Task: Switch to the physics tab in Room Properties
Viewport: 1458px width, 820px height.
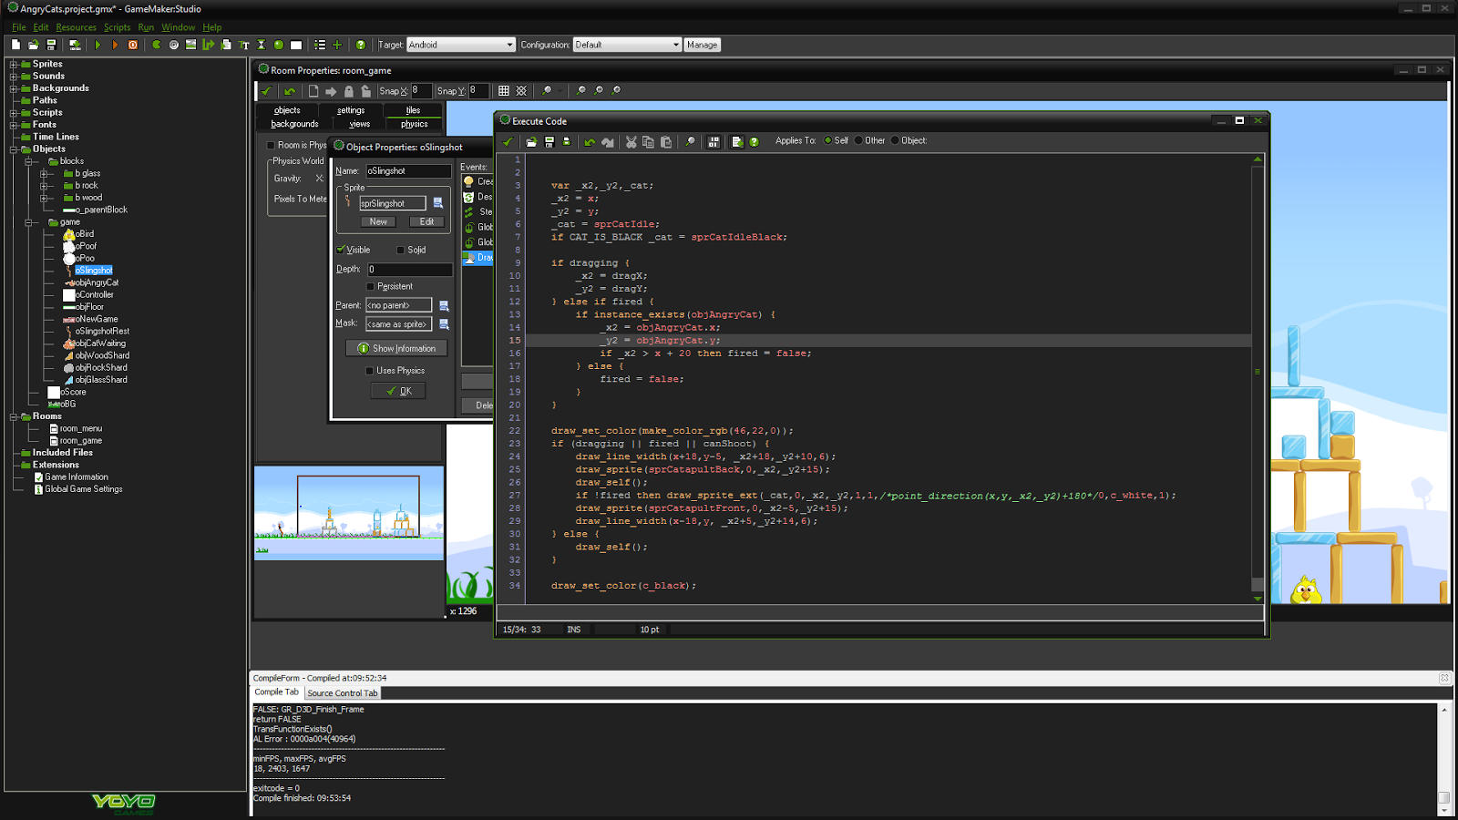Action: 414,124
